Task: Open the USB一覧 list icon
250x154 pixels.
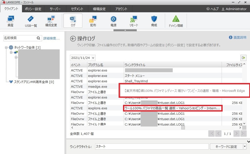Action: (x=31, y=21)
